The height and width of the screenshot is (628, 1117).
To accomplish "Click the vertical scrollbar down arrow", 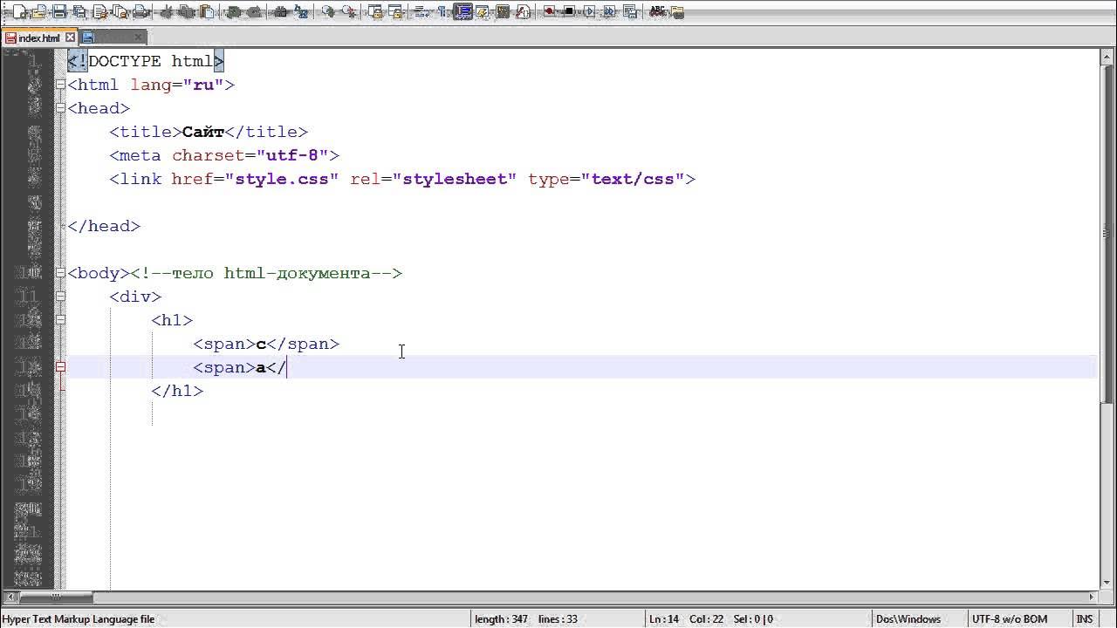I will (1107, 584).
